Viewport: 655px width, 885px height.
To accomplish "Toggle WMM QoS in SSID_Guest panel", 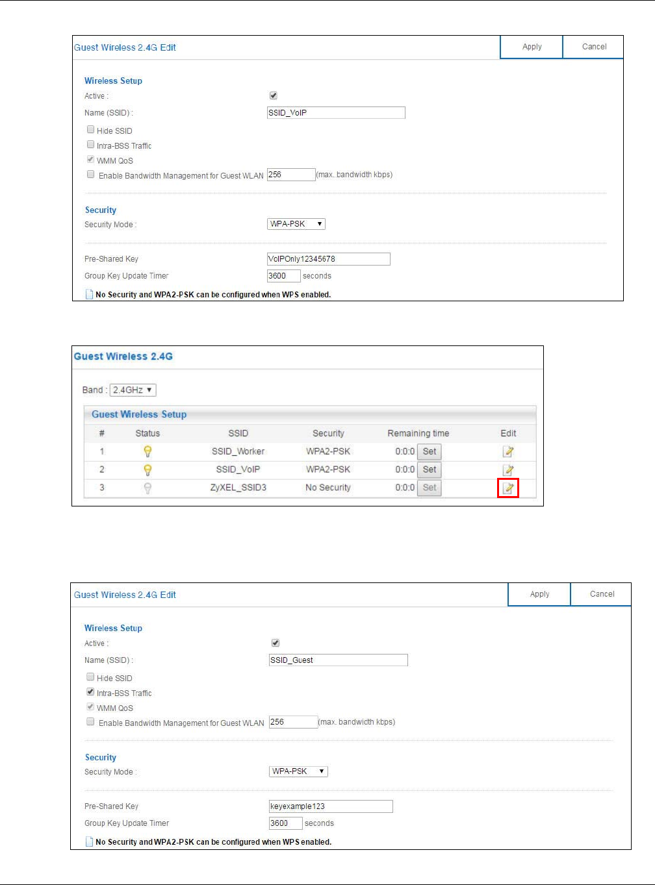I will click(x=91, y=707).
